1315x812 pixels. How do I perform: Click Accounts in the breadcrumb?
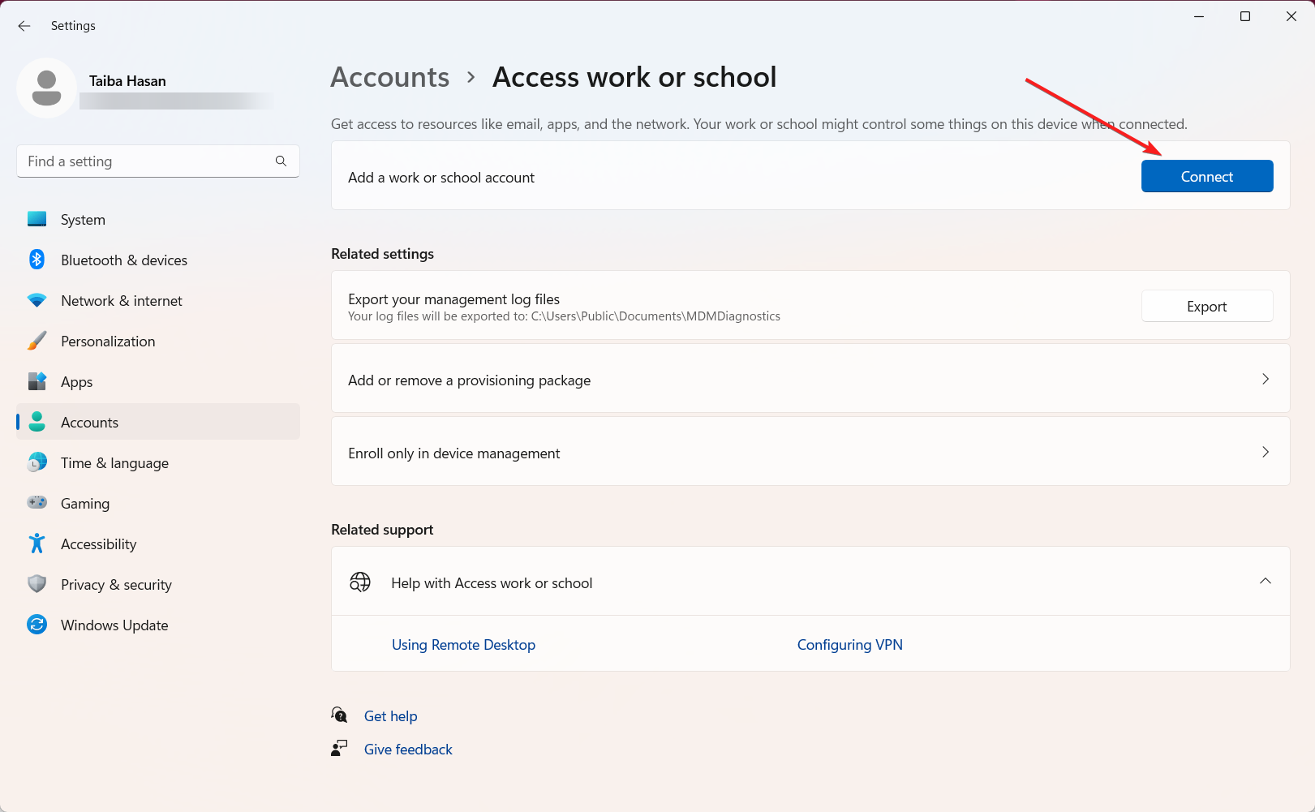[x=390, y=77]
